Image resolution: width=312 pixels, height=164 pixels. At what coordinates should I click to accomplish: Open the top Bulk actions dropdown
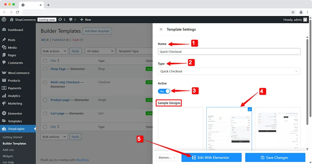tap(54, 51)
